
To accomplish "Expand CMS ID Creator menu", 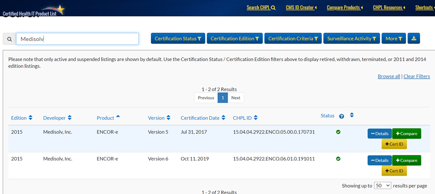I will [301, 8].
